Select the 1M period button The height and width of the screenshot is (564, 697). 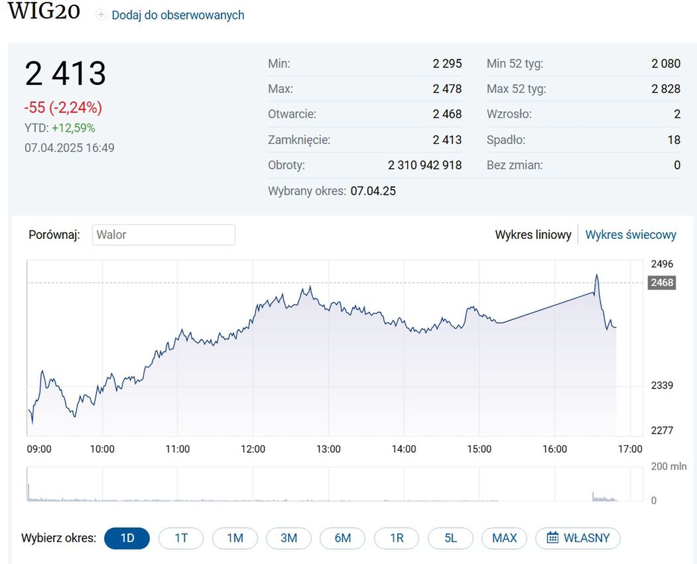pyautogui.click(x=235, y=538)
